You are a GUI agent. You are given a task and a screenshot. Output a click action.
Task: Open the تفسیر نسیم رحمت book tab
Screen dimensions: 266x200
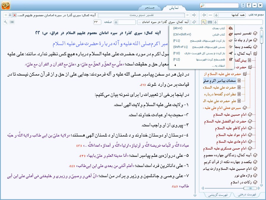click(141, 15)
